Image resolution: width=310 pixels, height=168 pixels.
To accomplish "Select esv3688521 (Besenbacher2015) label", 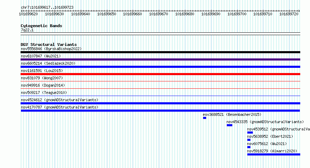I will tap(232, 114).
